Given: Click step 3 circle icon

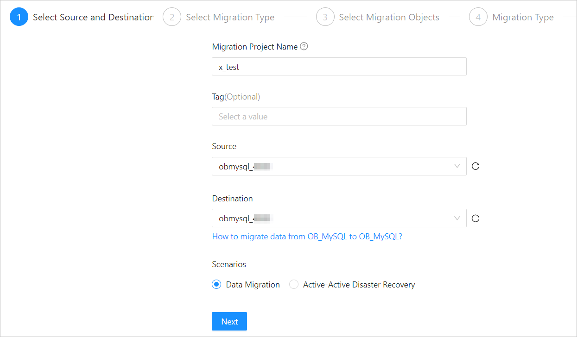Looking at the screenshot, I should [325, 17].
